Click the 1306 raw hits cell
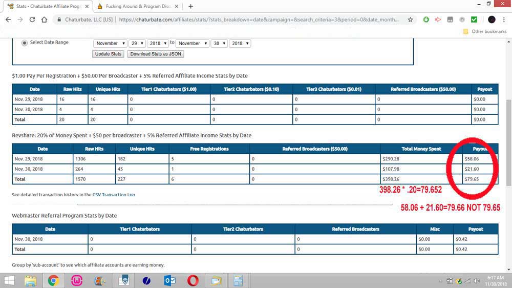This screenshot has width=512, height=288. click(94, 159)
